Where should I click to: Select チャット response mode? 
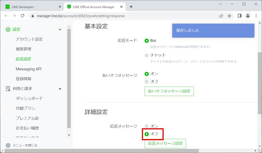pos(146,55)
